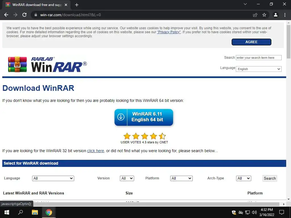Agree to the cookie notice
Viewport: 291px width, 218px height.
point(251,42)
